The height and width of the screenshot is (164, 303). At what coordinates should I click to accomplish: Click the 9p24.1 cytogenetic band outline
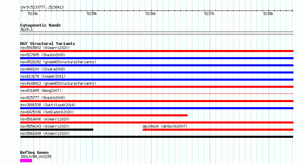157,33
